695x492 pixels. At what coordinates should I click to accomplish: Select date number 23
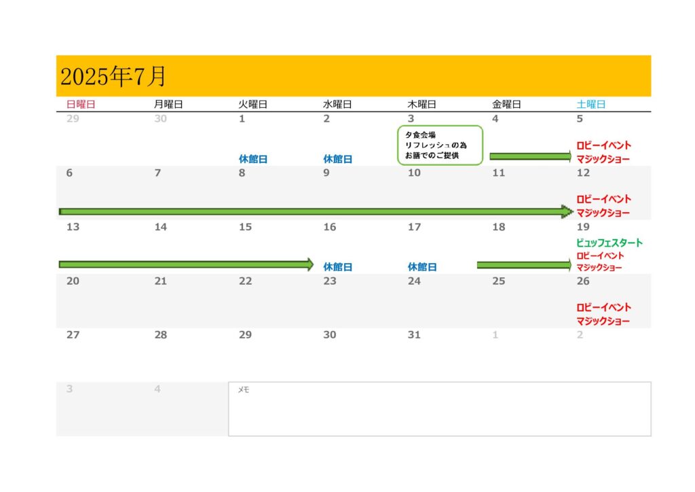pyautogui.click(x=329, y=281)
